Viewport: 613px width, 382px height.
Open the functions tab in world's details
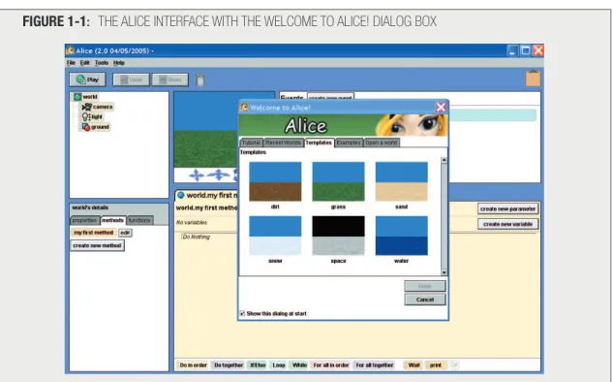pos(139,220)
